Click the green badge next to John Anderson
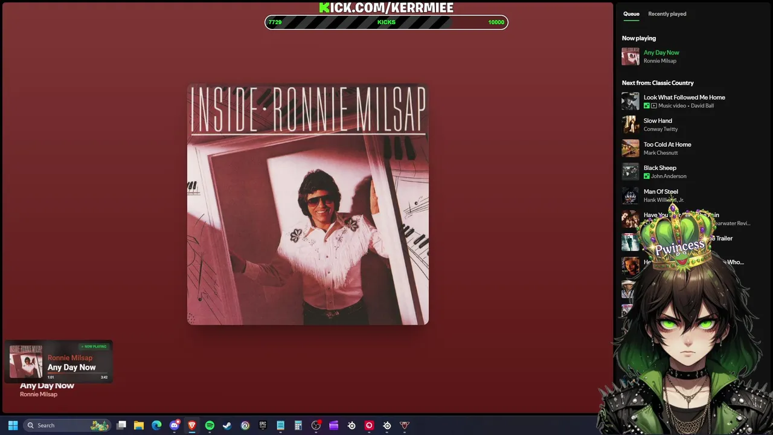 click(647, 176)
